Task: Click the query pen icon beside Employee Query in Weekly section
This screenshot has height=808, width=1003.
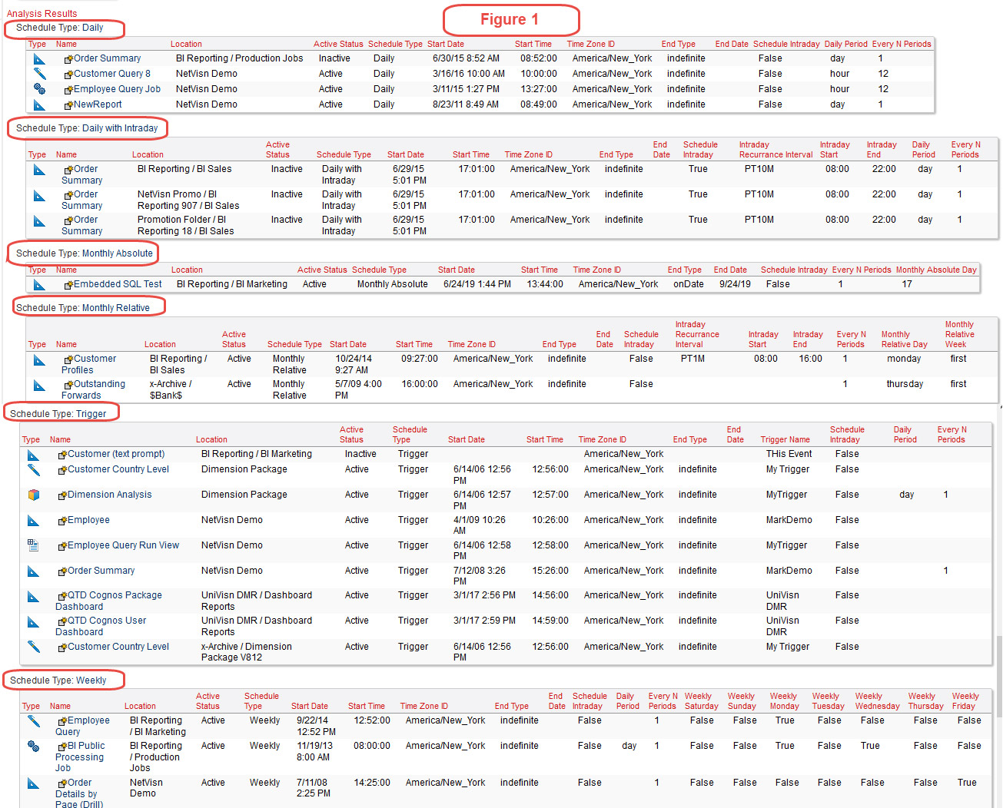Action: 33,720
